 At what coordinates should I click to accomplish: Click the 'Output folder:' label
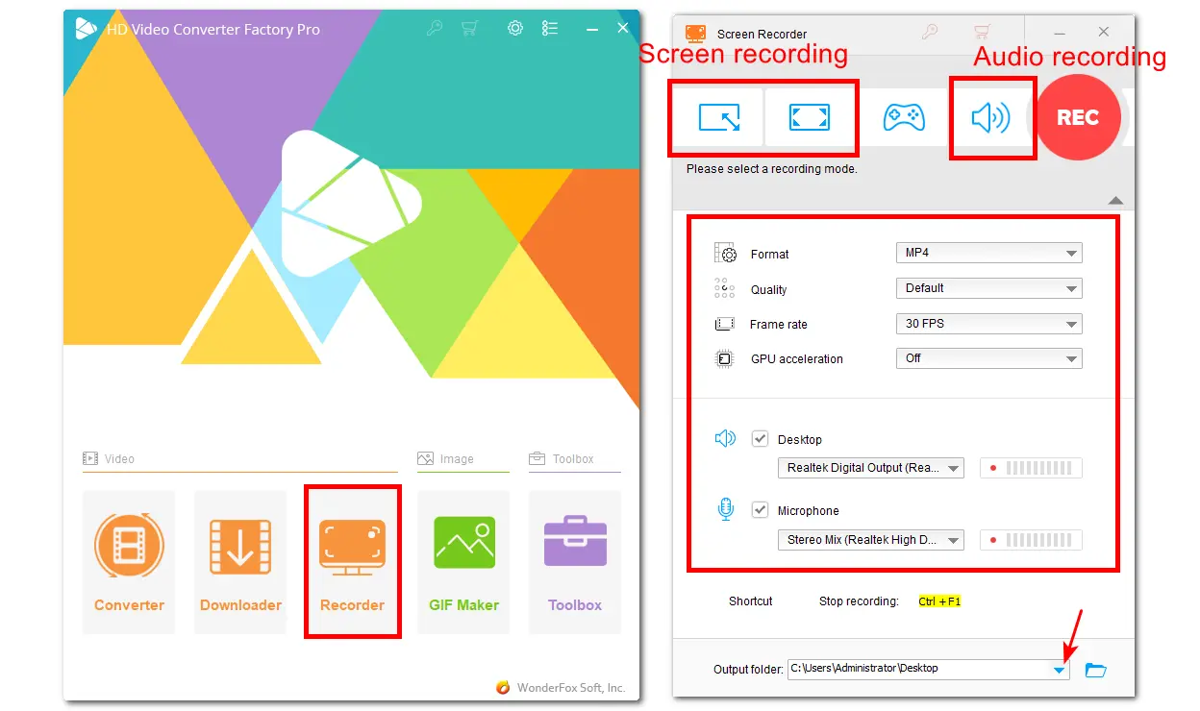tap(748, 670)
